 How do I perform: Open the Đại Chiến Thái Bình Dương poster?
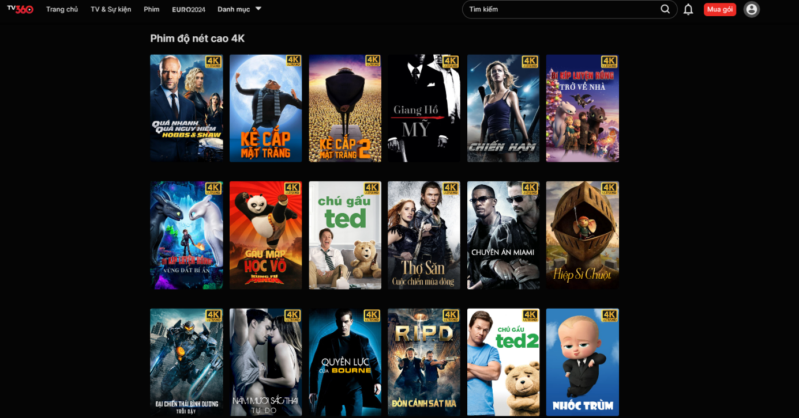186,362
